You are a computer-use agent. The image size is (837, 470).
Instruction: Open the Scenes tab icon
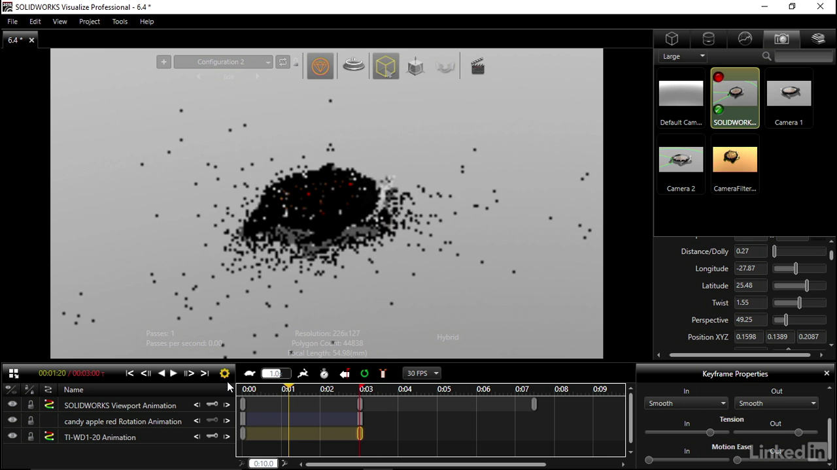(745, 39)
